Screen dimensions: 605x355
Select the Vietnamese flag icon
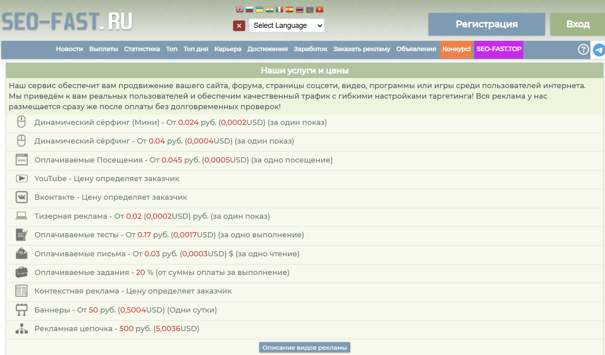[x=320, y=9]
